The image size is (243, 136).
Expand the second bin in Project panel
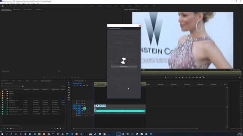coord(5,94)
